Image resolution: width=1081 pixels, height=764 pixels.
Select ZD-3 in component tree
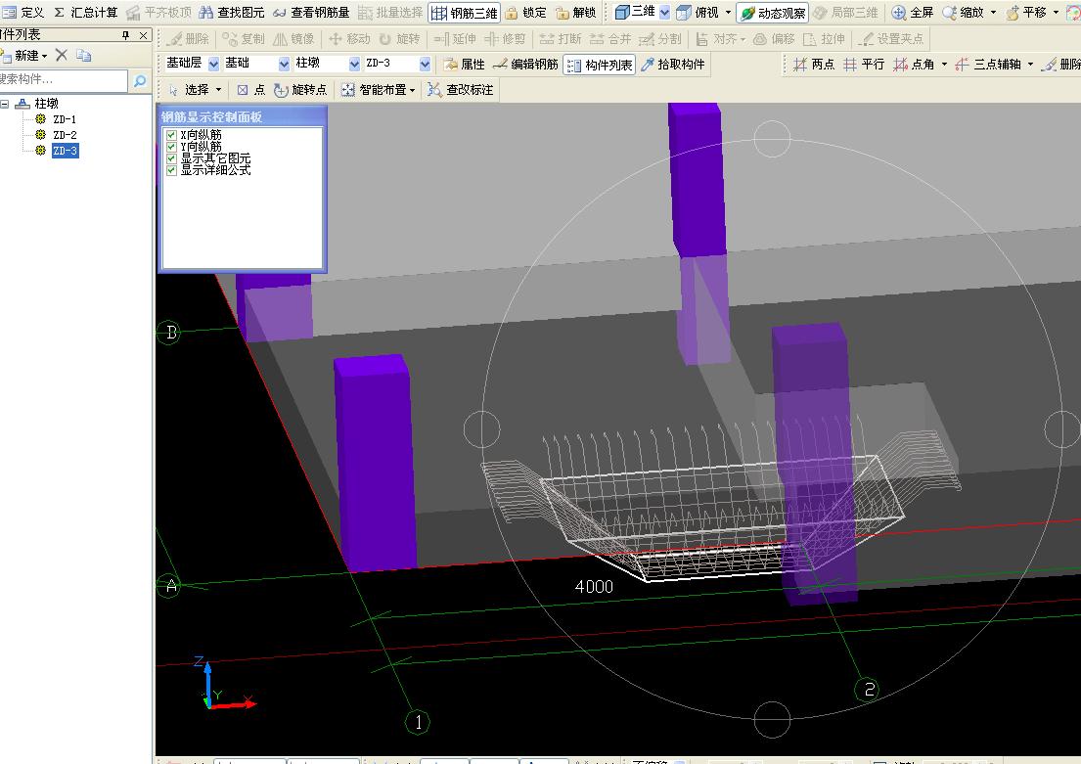point(65,151)
